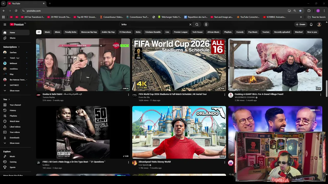Click the search magnifier button

[197, 25]
